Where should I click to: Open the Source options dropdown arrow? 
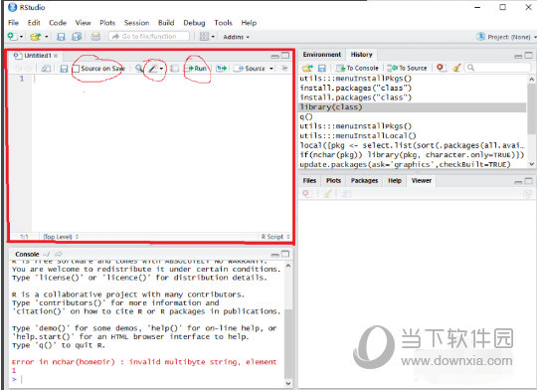click(271, 69)
